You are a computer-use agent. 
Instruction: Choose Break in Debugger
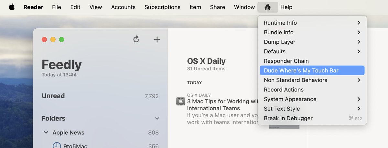click(x=312, y=118)
